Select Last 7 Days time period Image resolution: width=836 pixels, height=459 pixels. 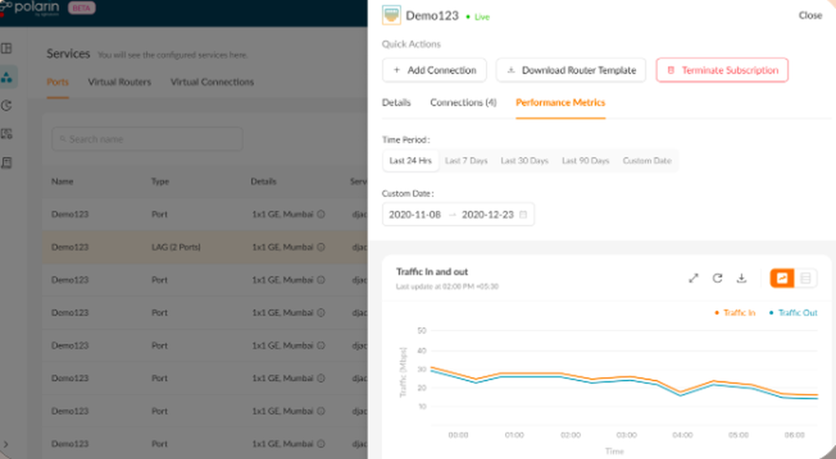coord(466,161)
